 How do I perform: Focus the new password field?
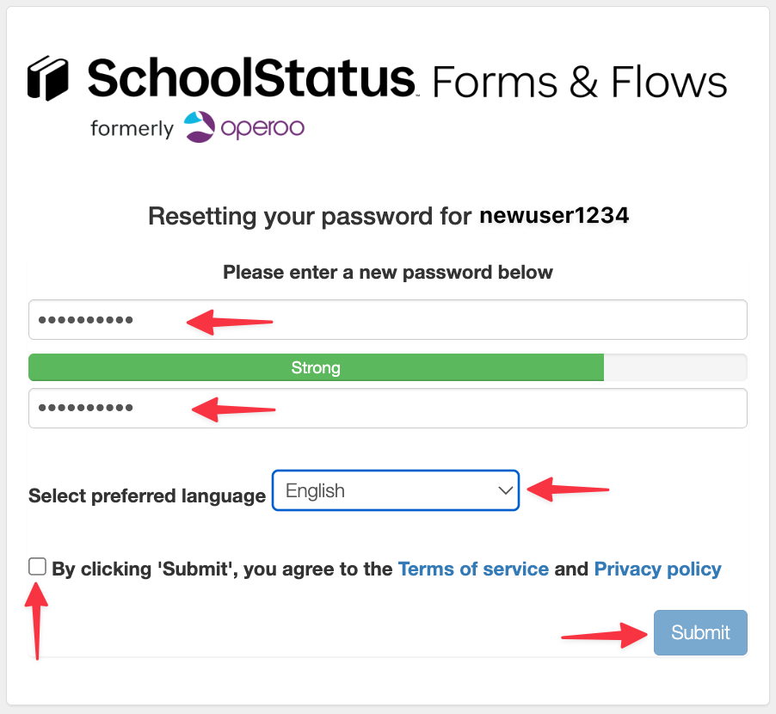pyautogui.click(x=388, y=320)
